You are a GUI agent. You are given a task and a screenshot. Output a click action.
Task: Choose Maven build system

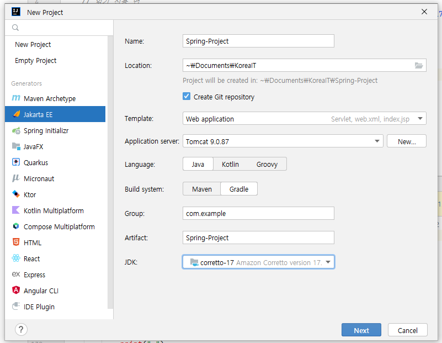tap(202, 189)
